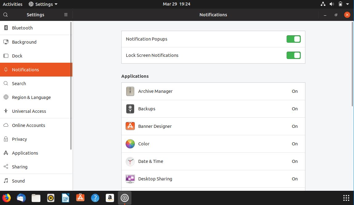This screenshot has width=354, height=205.
Task: Click the Backups drive icon
Action: 130,109
